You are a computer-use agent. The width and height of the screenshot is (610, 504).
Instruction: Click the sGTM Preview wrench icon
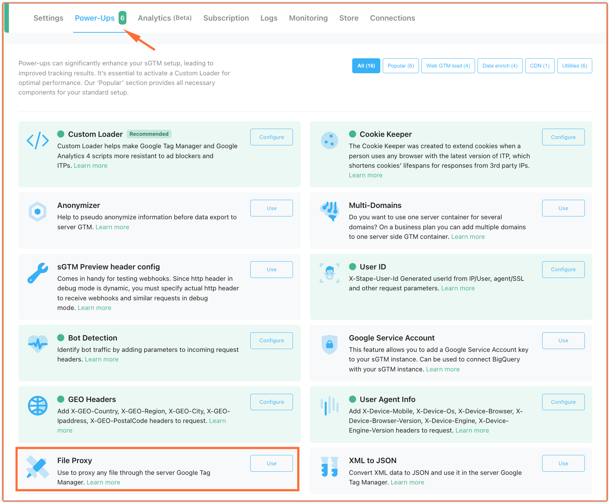click(x=38, y=273)
